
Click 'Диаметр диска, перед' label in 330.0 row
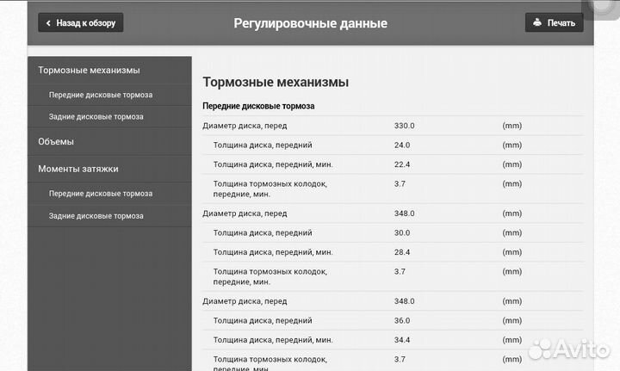245,126
